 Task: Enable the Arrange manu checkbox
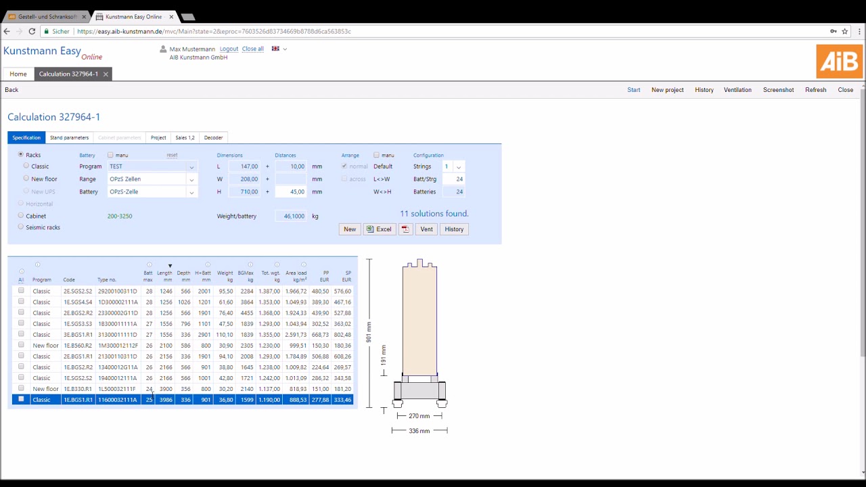point(377,155)
